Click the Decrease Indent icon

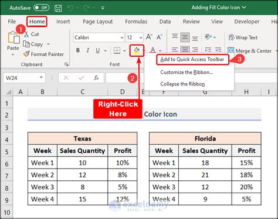pos(208,50)
